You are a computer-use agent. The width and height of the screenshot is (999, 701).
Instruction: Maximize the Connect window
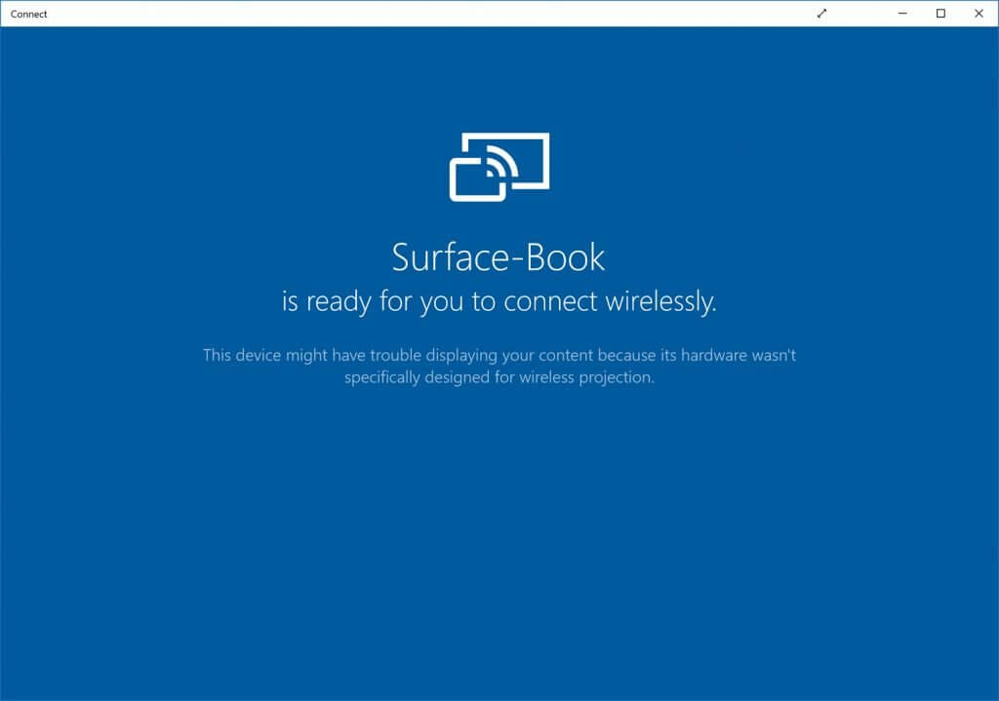click(940, 14)
